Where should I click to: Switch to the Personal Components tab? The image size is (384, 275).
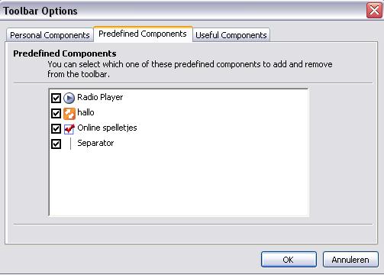(x=50, y=35)
